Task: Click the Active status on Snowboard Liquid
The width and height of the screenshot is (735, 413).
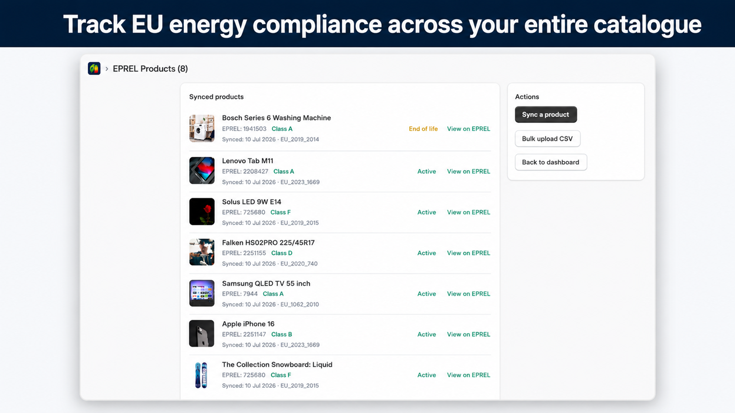Action: pos(427,375)
